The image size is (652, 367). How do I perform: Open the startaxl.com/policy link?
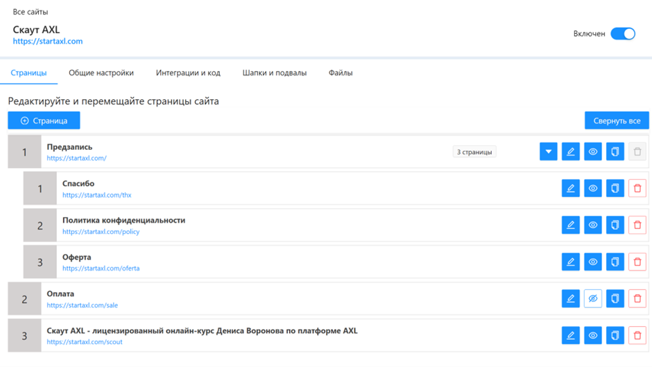point(101,231)
